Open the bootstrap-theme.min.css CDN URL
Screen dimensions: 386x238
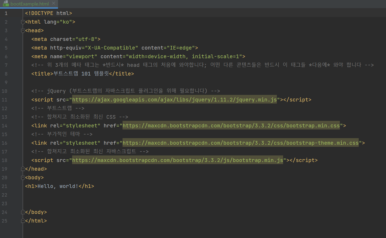pos(241,143)
